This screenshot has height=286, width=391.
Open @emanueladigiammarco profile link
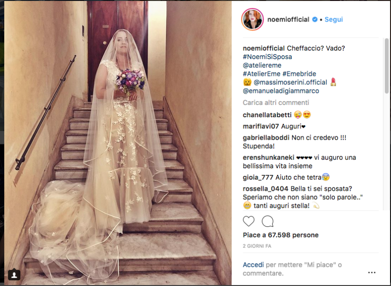[281, 91]
